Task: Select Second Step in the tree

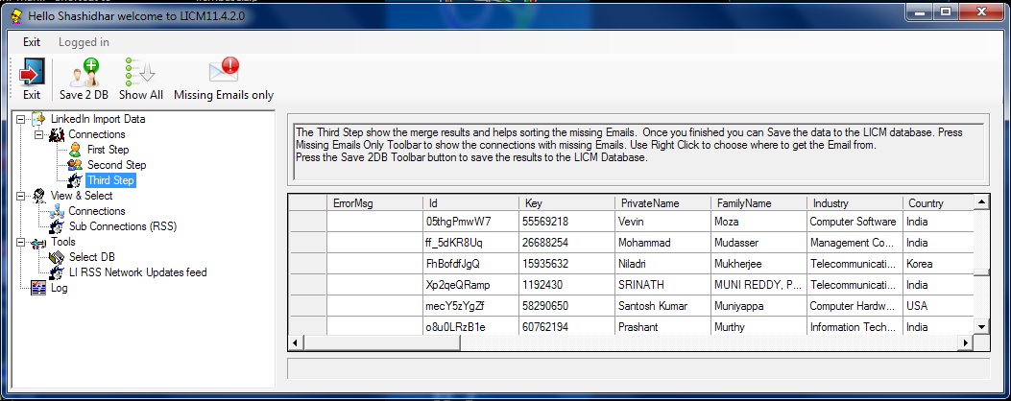Action: (117, 165)
